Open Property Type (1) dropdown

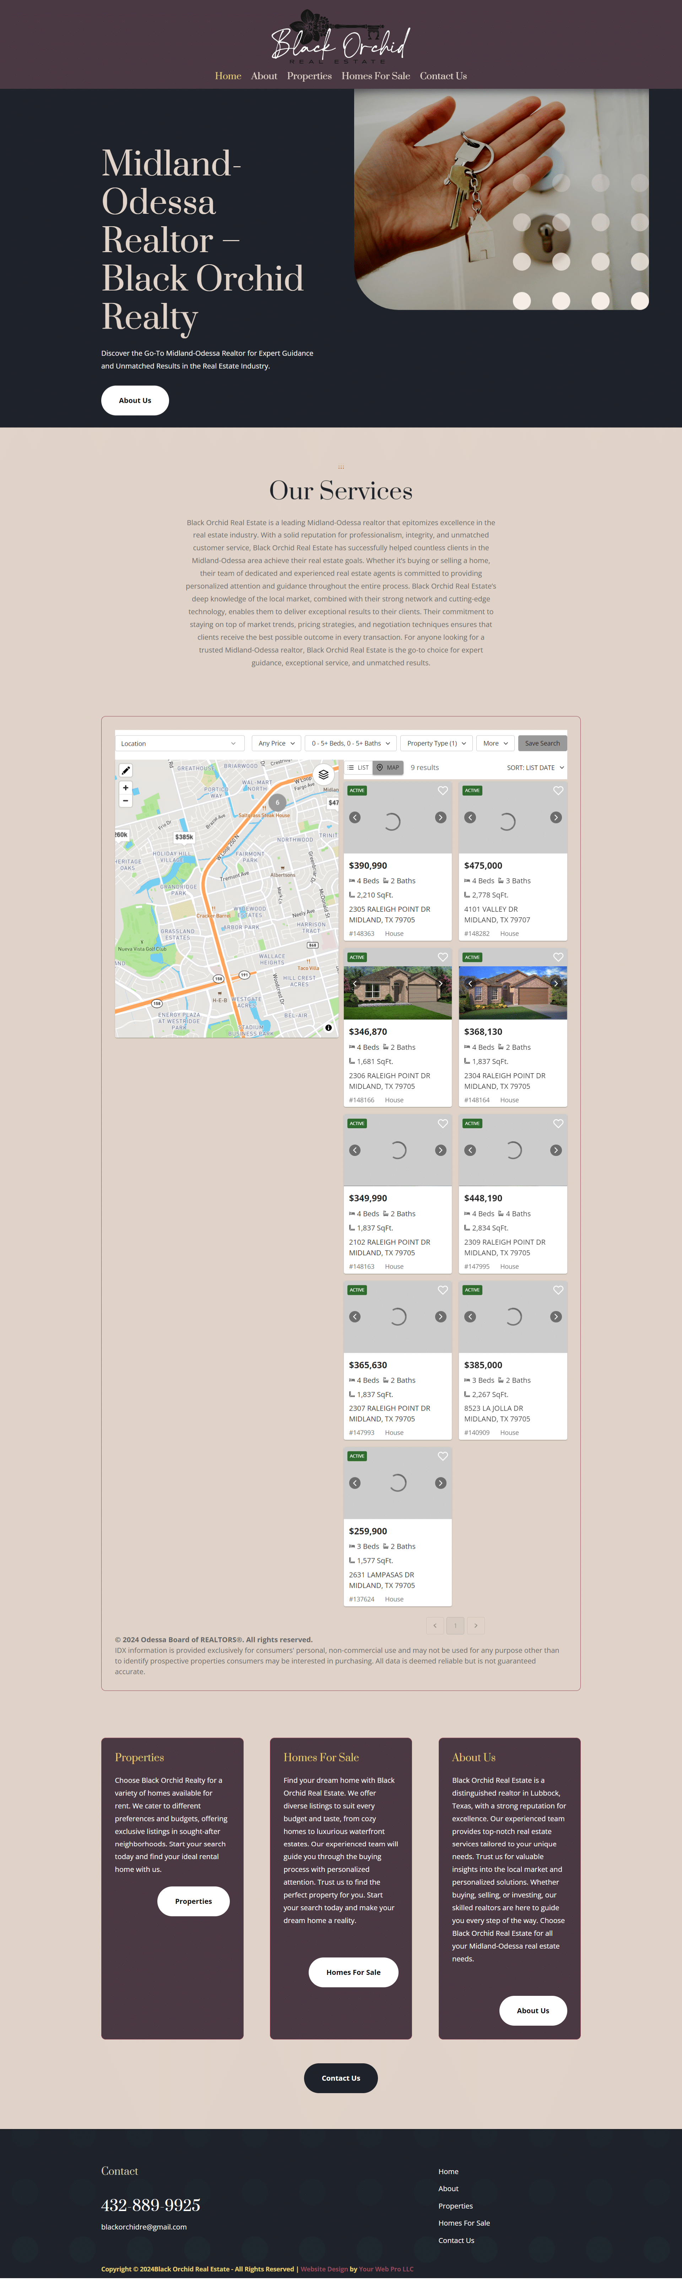[x=436, y=744]
